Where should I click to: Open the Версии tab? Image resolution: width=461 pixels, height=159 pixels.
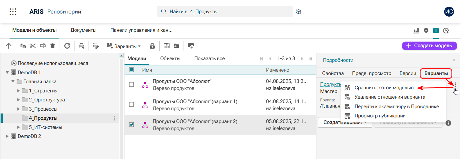tap(408, 73)
